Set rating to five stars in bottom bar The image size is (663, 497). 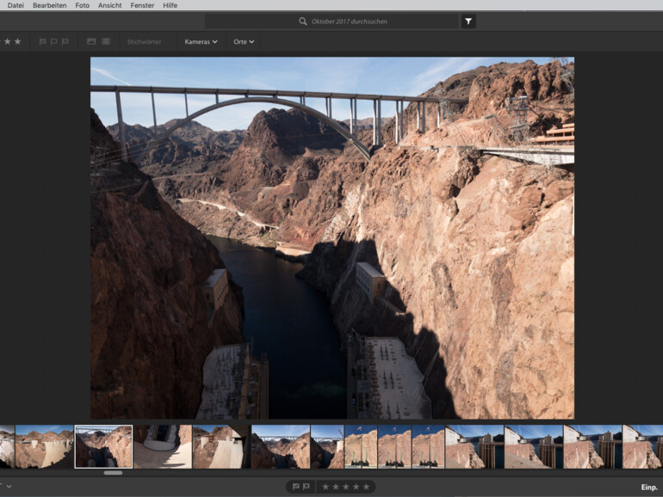pos(366,487)
